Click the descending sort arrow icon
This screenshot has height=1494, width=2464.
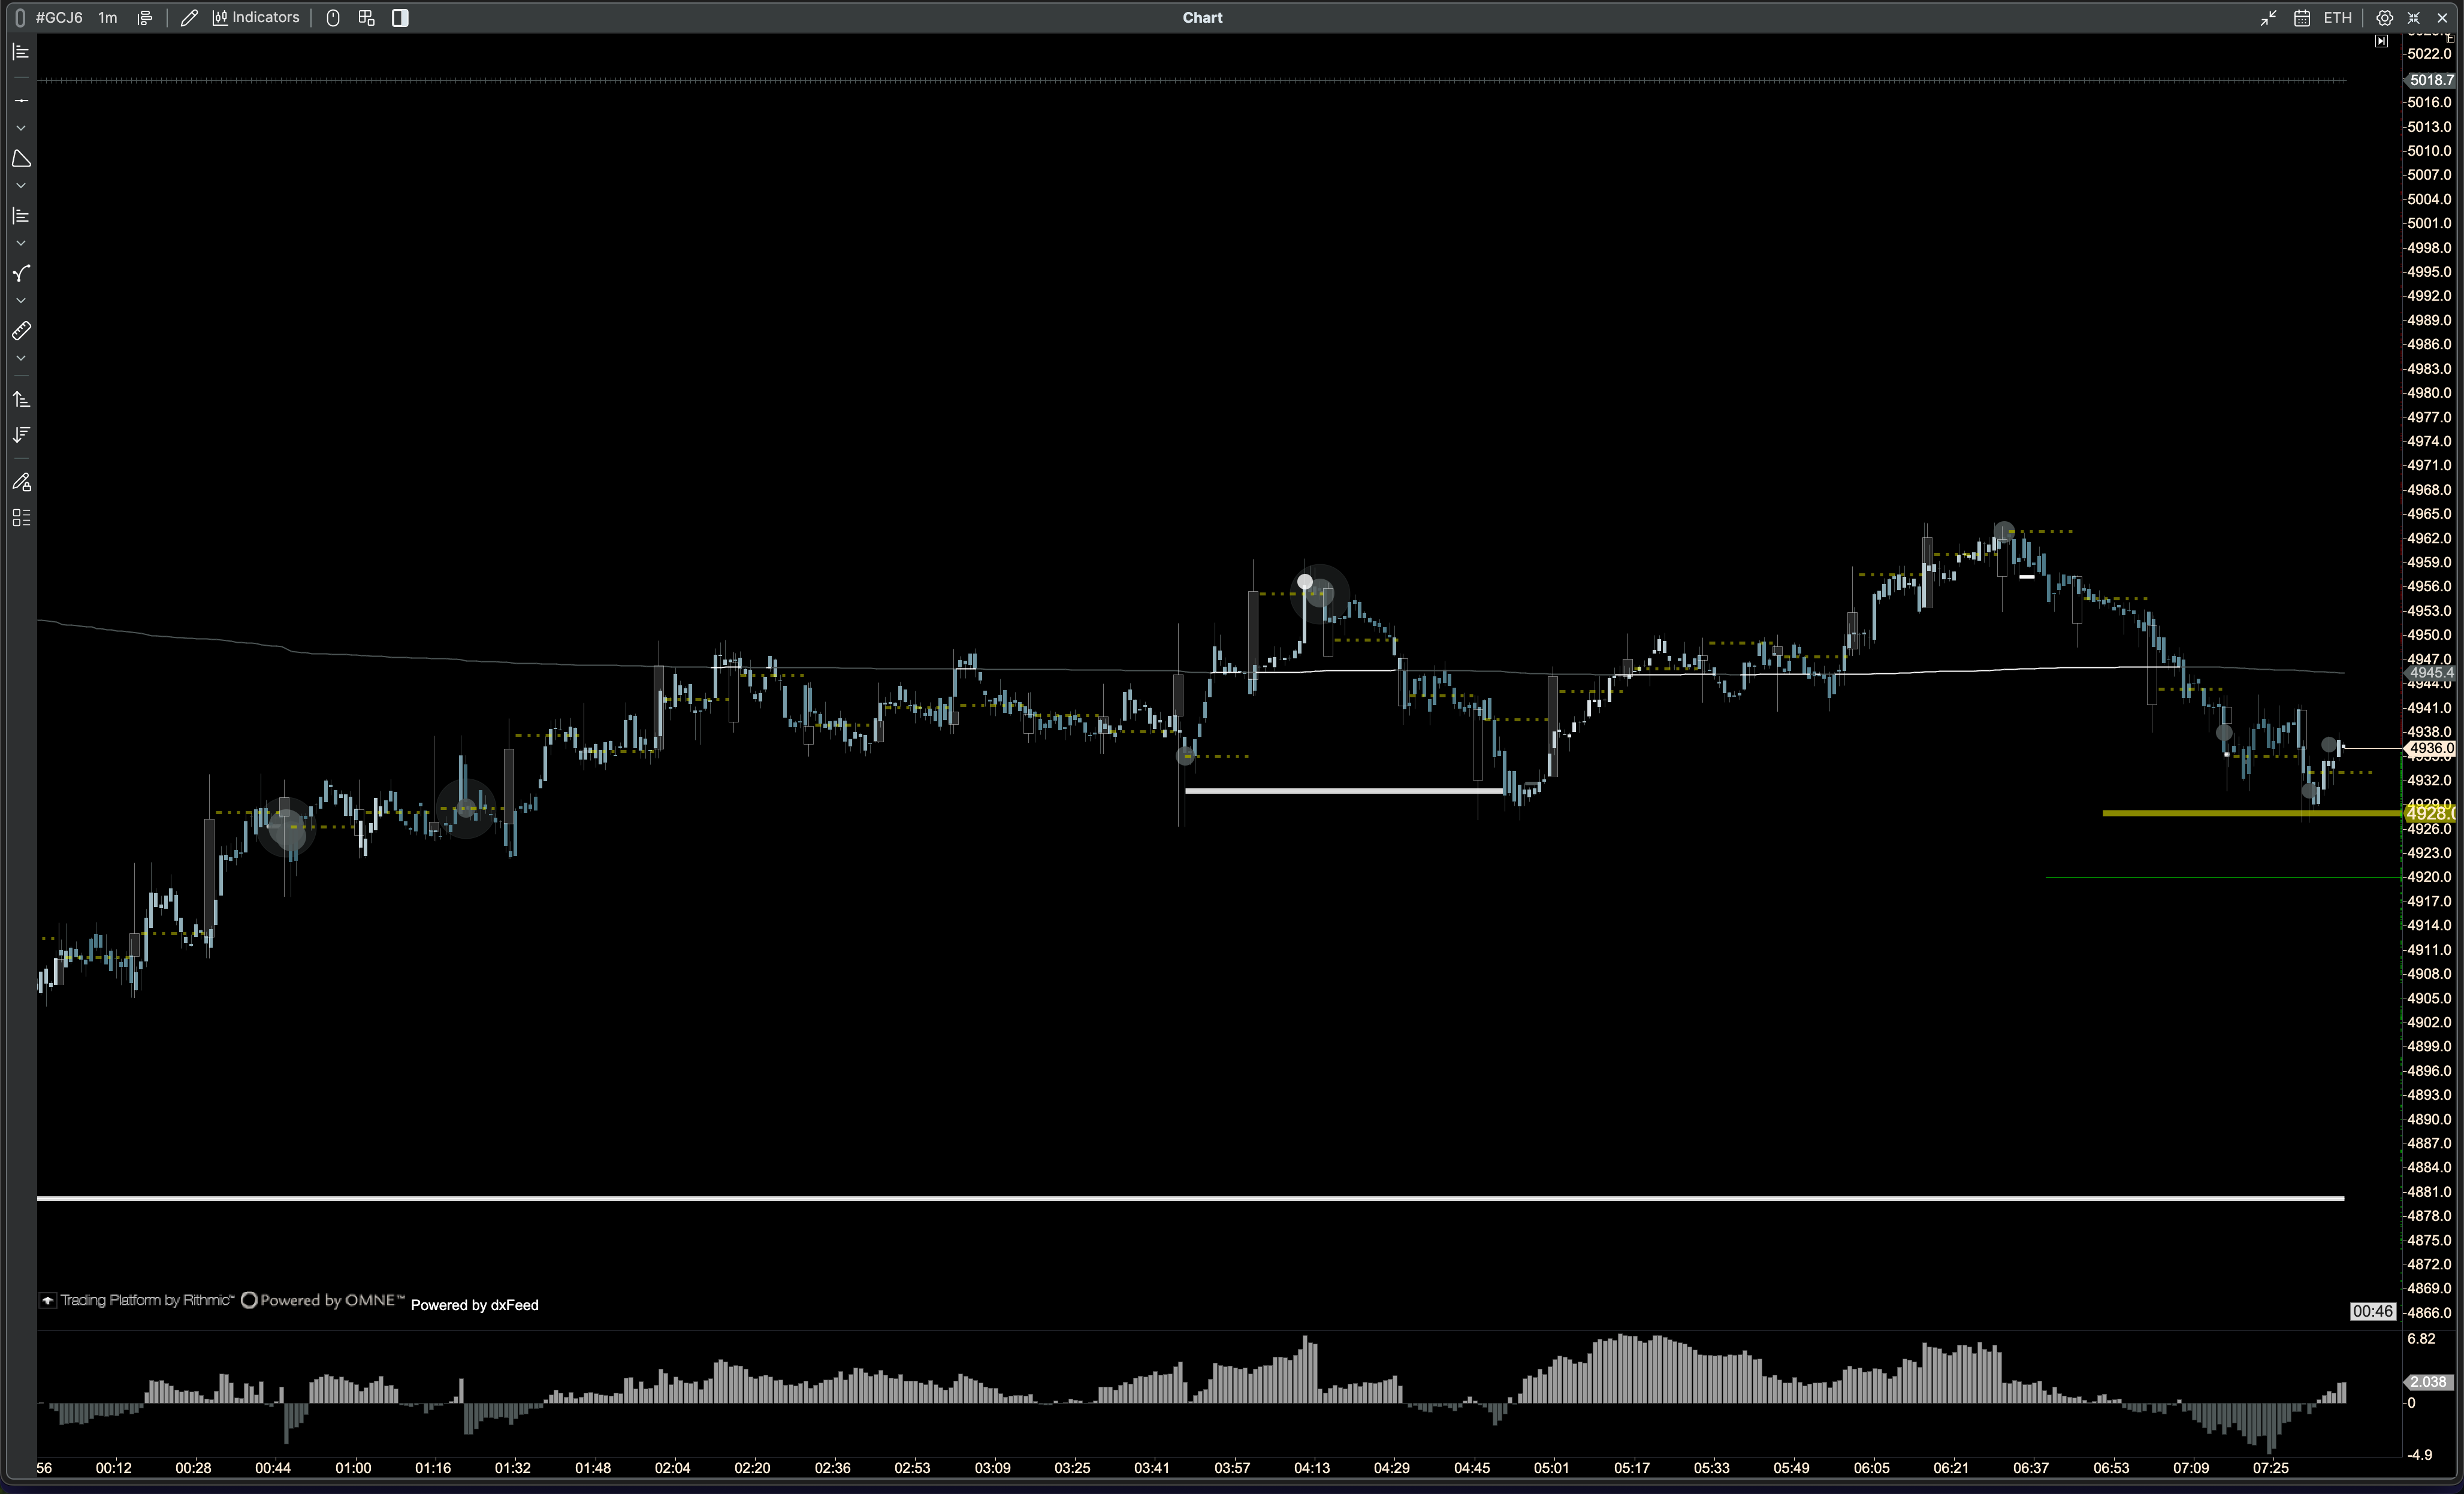[21, 435]
